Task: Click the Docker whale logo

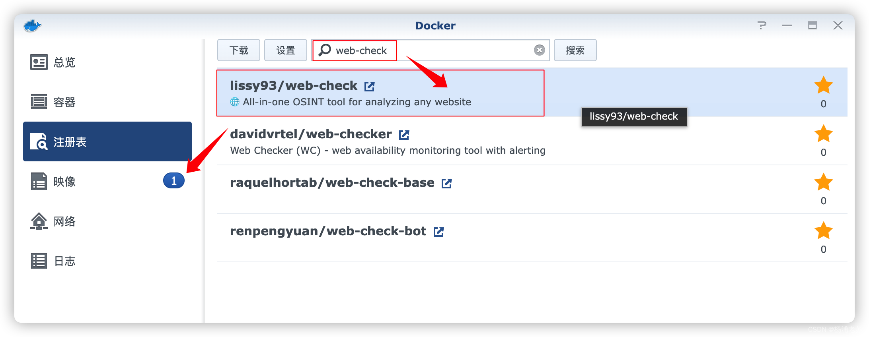Action: coord(33,25)
